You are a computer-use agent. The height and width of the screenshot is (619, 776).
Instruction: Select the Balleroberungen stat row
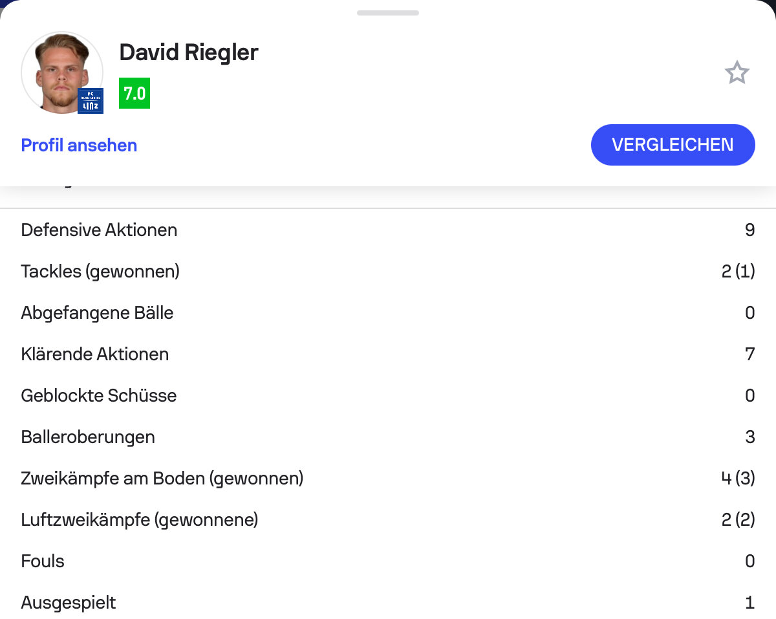click(x=388, y=437)
